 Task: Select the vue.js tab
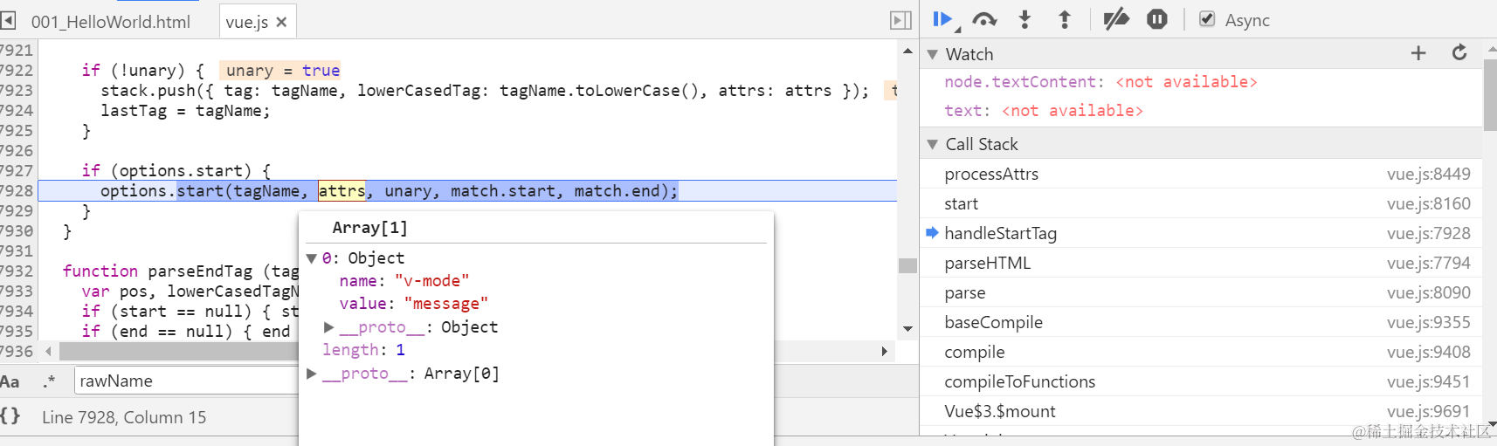point(246,22)
